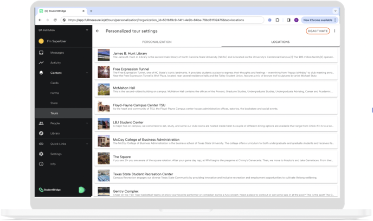Click the Info circle icon
This screenshot has width=373, height=221.
(41, 164)
